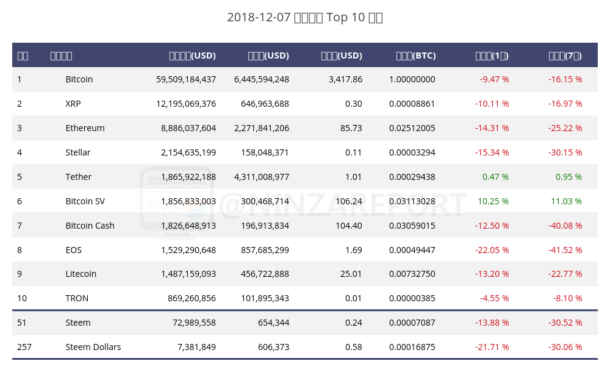
Task: Click Steem volume 654,344
Action: [x=273, y=323]
